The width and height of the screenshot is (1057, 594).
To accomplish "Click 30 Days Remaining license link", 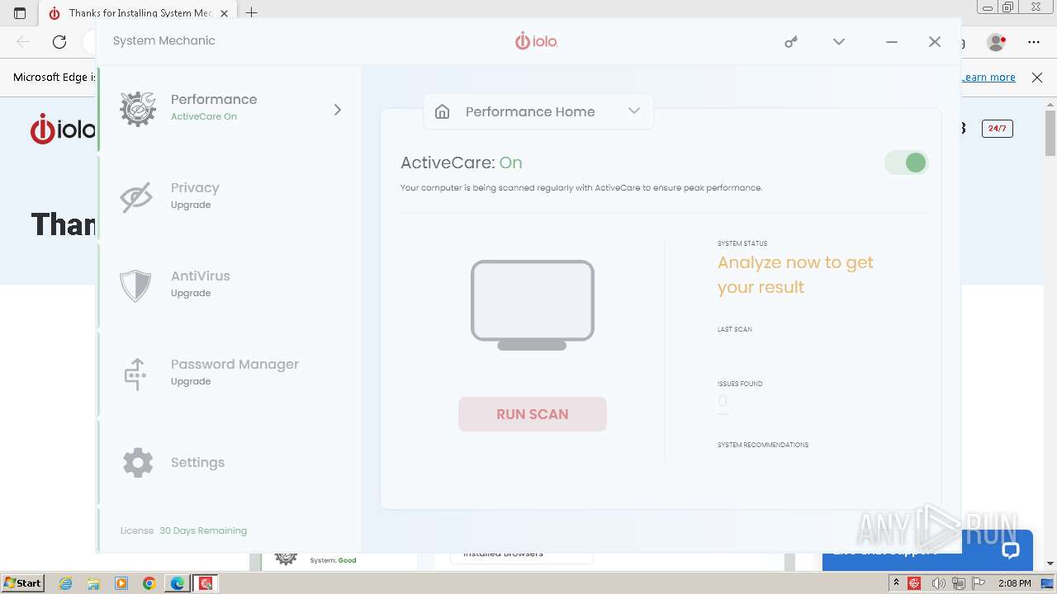I will (203, 530).
